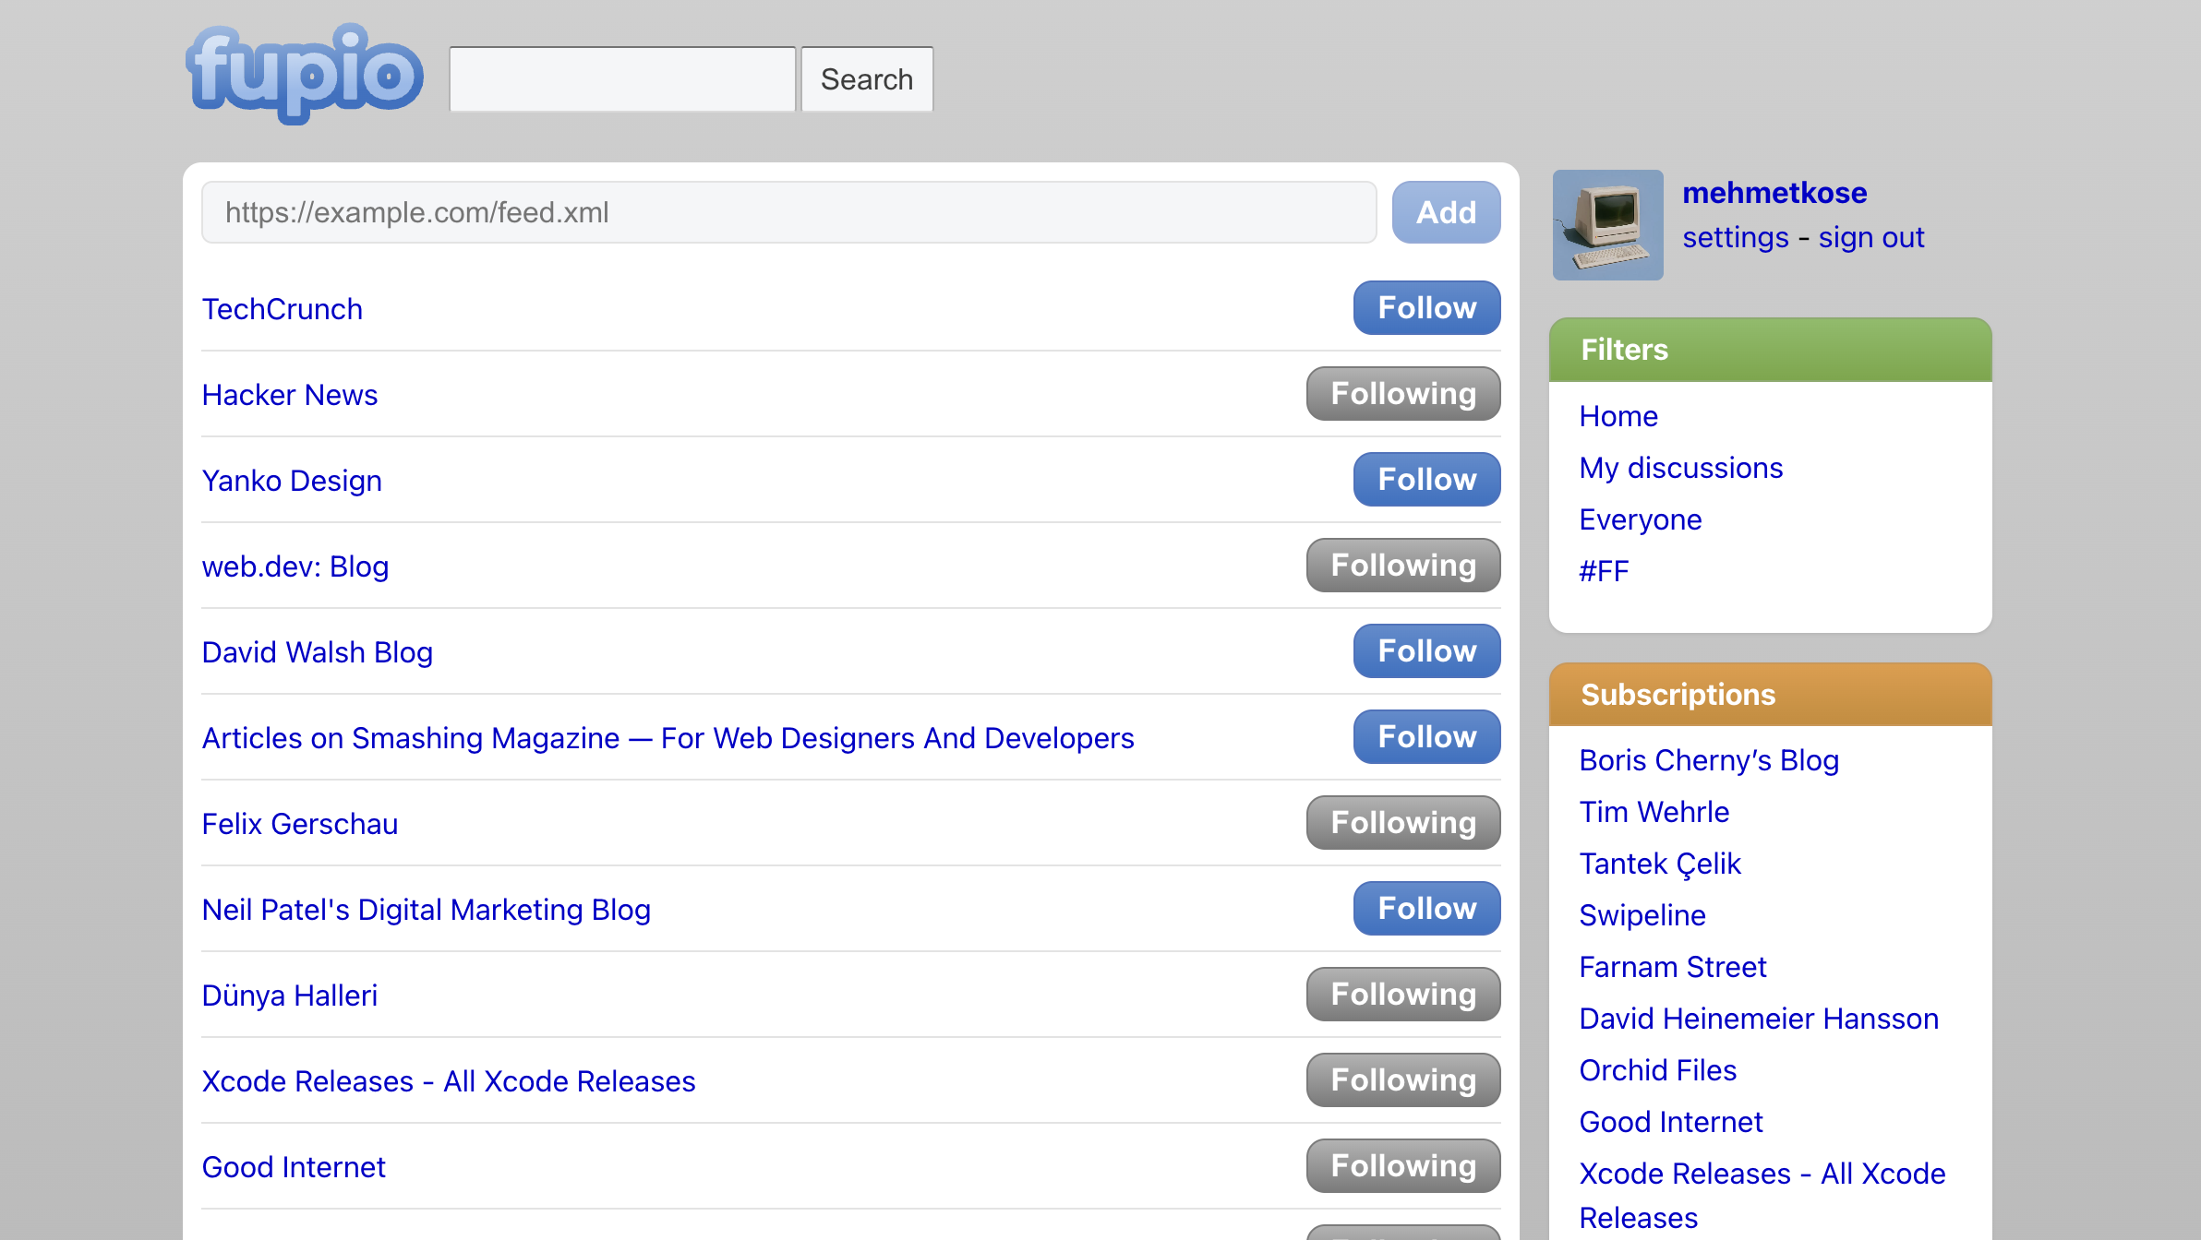The height and width of the screenshot is (1240, 2201).
Task: Open the Dünya Halleri feed link
Action: click(290, 996)
